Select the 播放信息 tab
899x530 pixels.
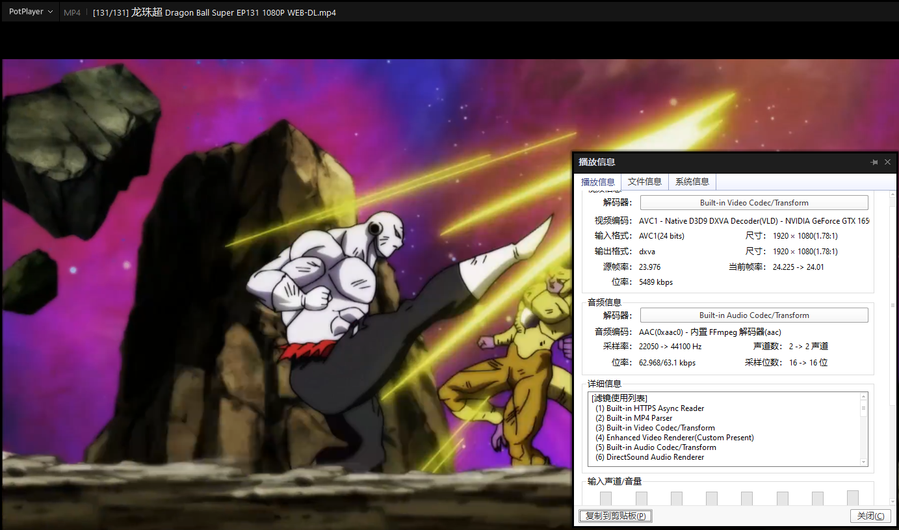(x=597, y=182)
